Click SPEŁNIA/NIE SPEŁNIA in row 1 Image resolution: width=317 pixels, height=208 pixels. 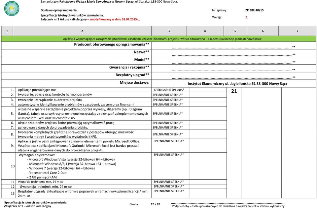[169, 90]
